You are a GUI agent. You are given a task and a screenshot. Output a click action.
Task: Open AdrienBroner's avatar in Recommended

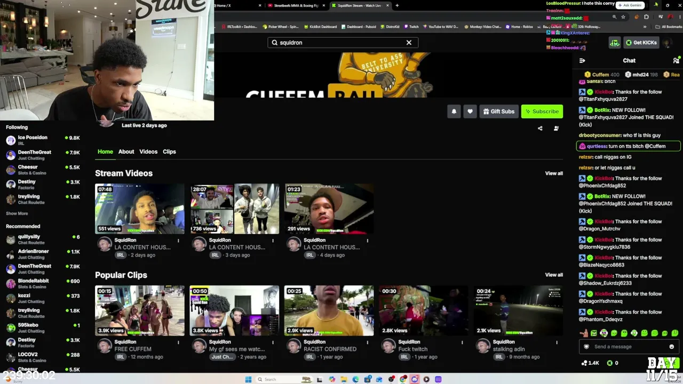click(11, 254)
